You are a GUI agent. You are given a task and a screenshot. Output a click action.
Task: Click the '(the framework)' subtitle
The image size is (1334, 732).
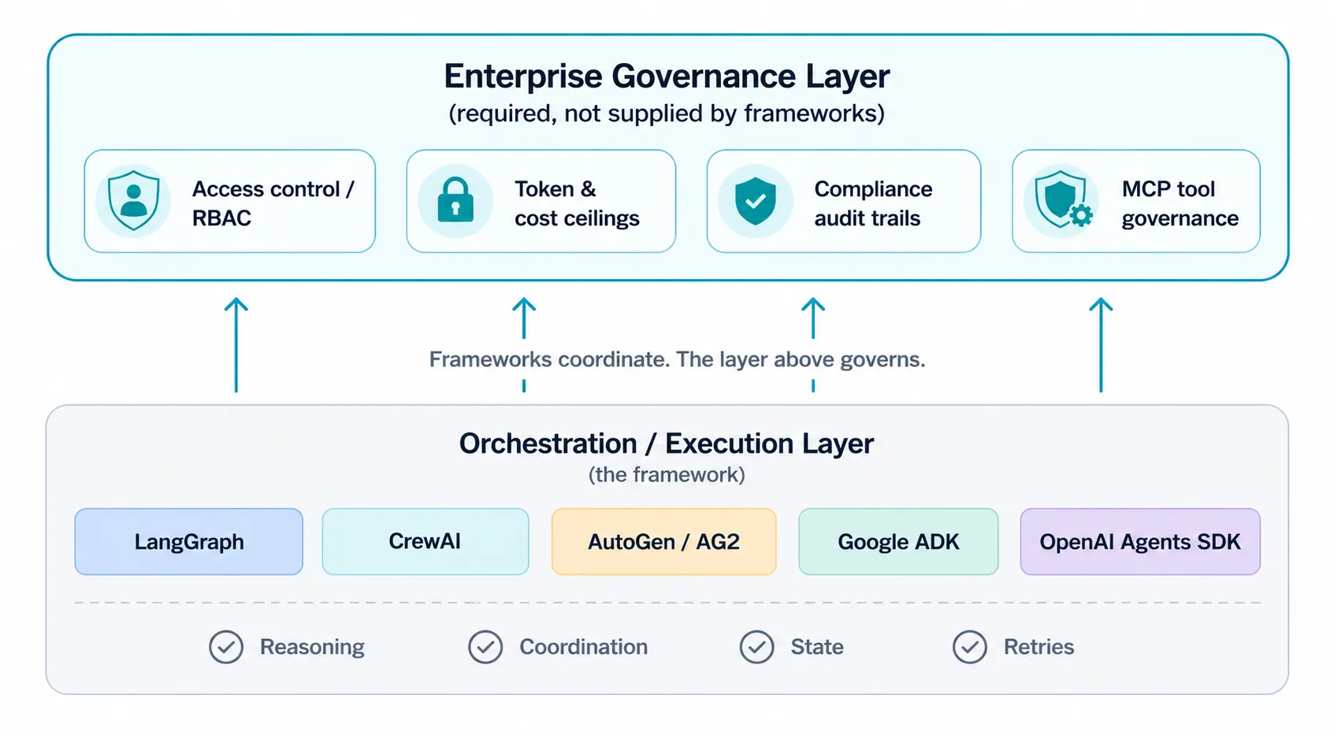(x=667, y=474)
